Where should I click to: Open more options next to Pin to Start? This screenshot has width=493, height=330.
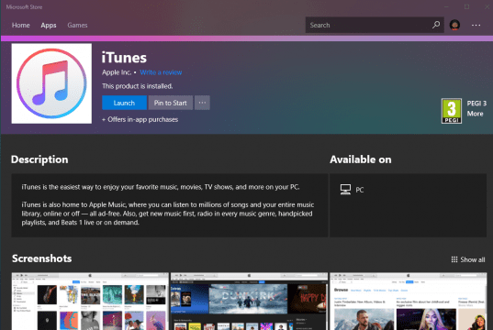[202, 103]
